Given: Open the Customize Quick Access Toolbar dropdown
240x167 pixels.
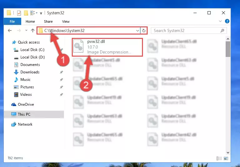Looking at the screenshot, I should click(x=41, y=13).
